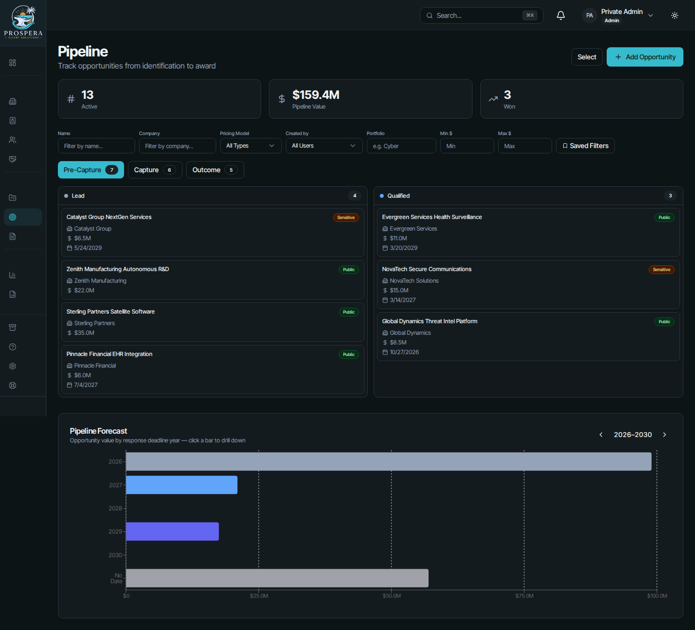
Task: Open notifications bell
Action: [561, 15]
